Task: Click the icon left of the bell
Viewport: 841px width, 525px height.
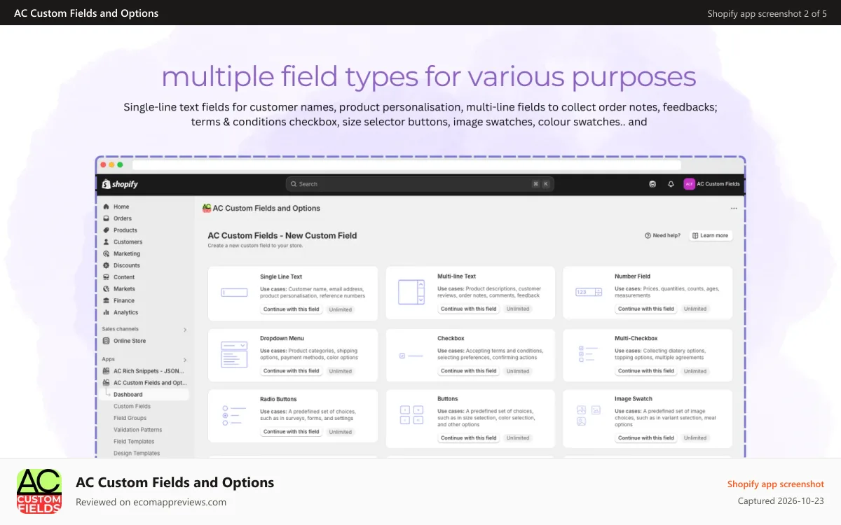Action: [x=652, y=184]
